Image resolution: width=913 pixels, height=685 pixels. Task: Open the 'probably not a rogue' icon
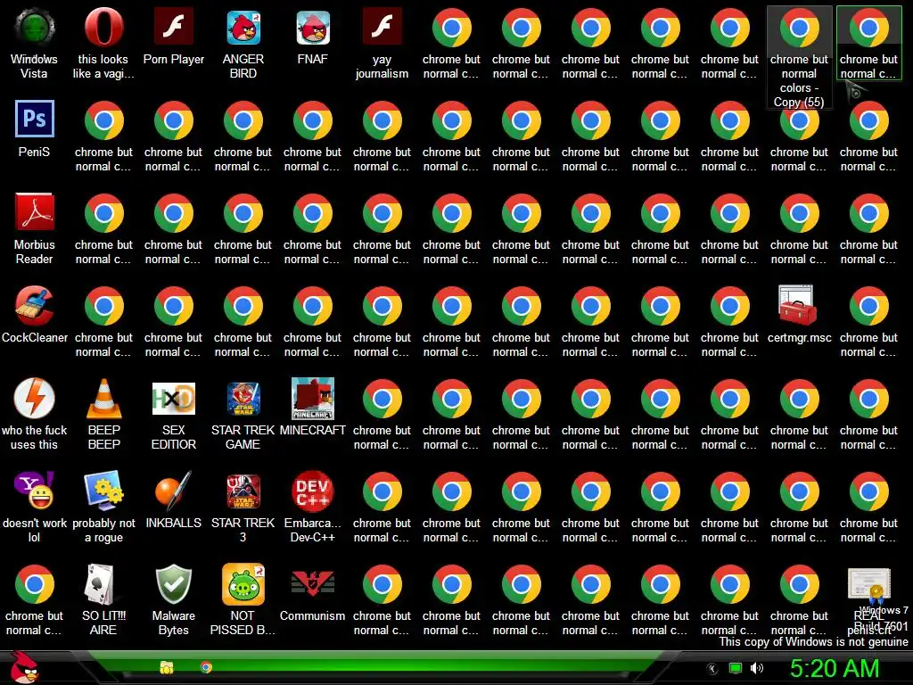[x=103, y=491]
